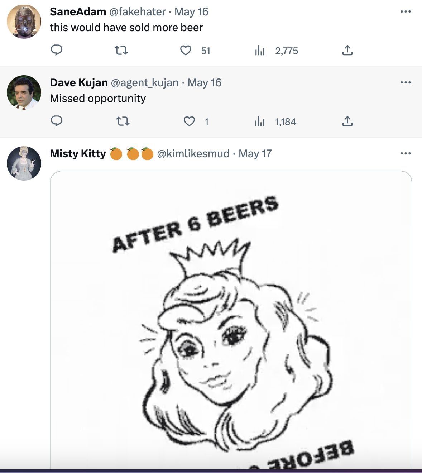
Task: Open the May 17 tweet timestamp
Action: pyautogui.click(x=255, y=154)
